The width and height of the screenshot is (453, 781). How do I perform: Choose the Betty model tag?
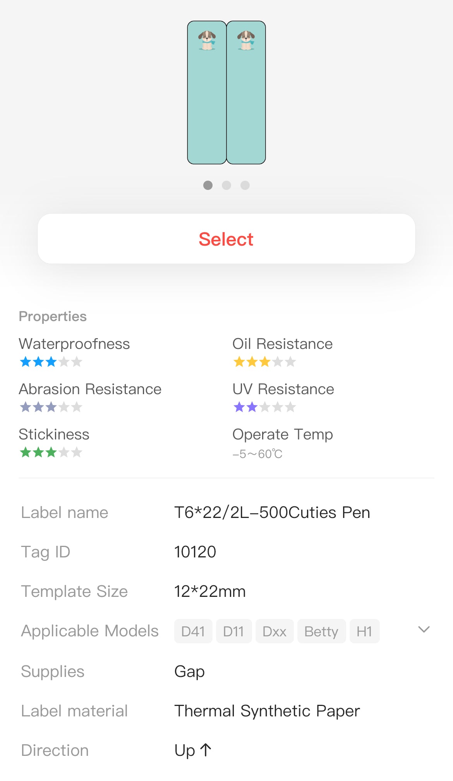[321, 631]
